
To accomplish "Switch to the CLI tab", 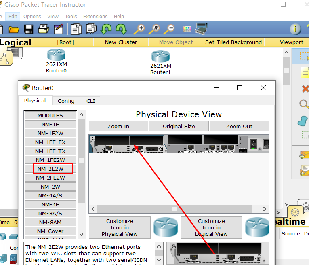I will [90, 101].
